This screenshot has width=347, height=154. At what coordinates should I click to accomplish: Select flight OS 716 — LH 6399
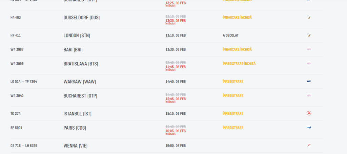coord(24,146)
